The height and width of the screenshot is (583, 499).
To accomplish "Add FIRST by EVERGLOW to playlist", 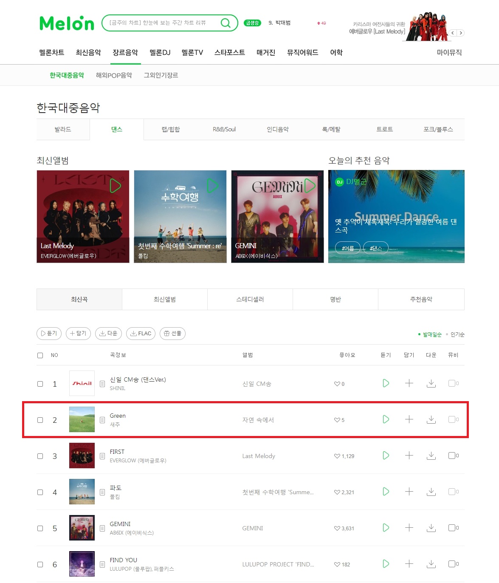I will (409, 456).
